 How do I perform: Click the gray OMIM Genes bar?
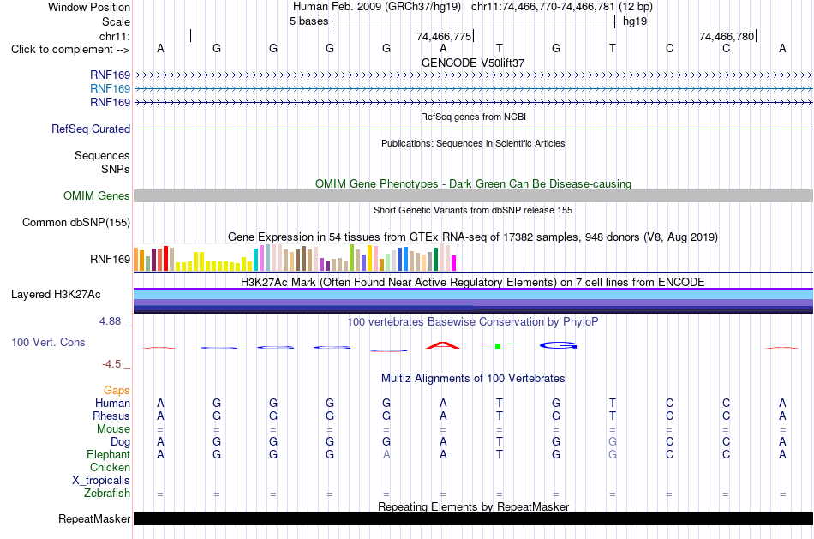coord(474,195)
